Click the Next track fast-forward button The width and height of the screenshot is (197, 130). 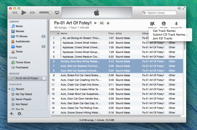click(x=33, y=13)
